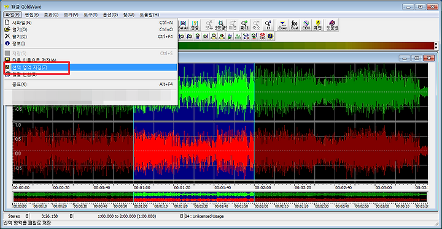Click the 설정 selection-set toolbar icon
This screenshot has width=442, height=229.
click(x=195, y=25)
